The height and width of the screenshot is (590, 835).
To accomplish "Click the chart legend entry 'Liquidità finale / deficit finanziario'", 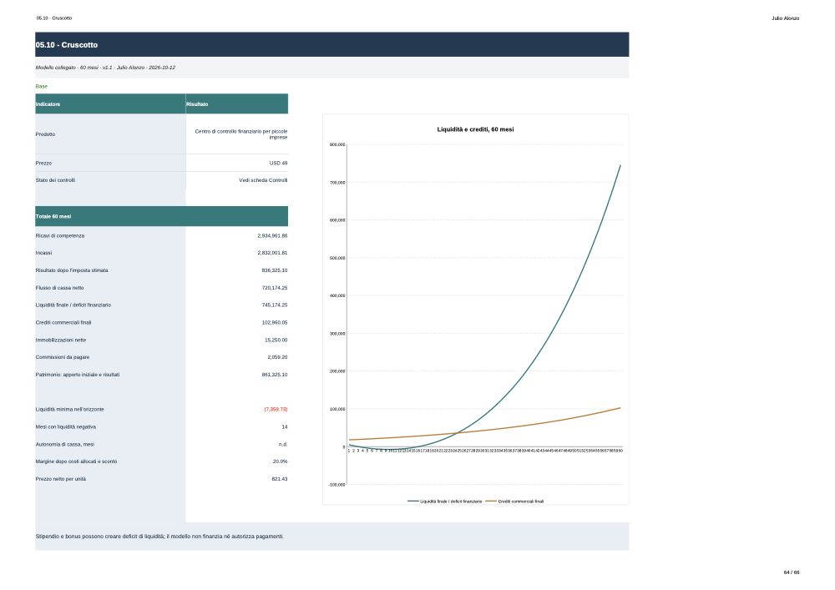I will 445,502.
